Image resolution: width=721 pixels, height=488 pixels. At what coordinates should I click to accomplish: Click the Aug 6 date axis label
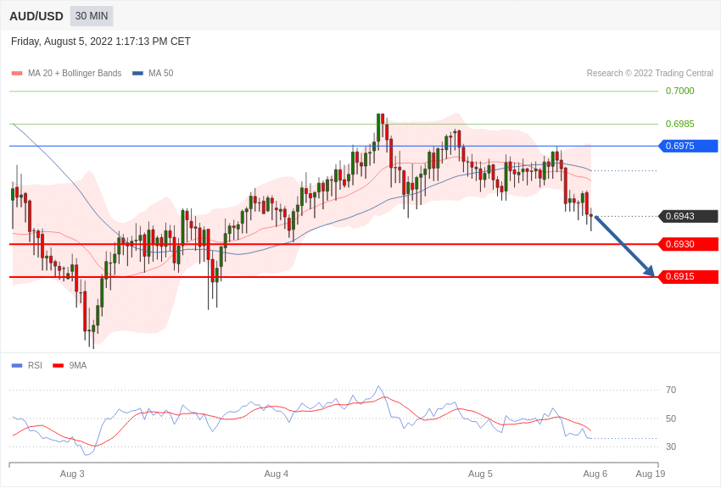(595, 474)
